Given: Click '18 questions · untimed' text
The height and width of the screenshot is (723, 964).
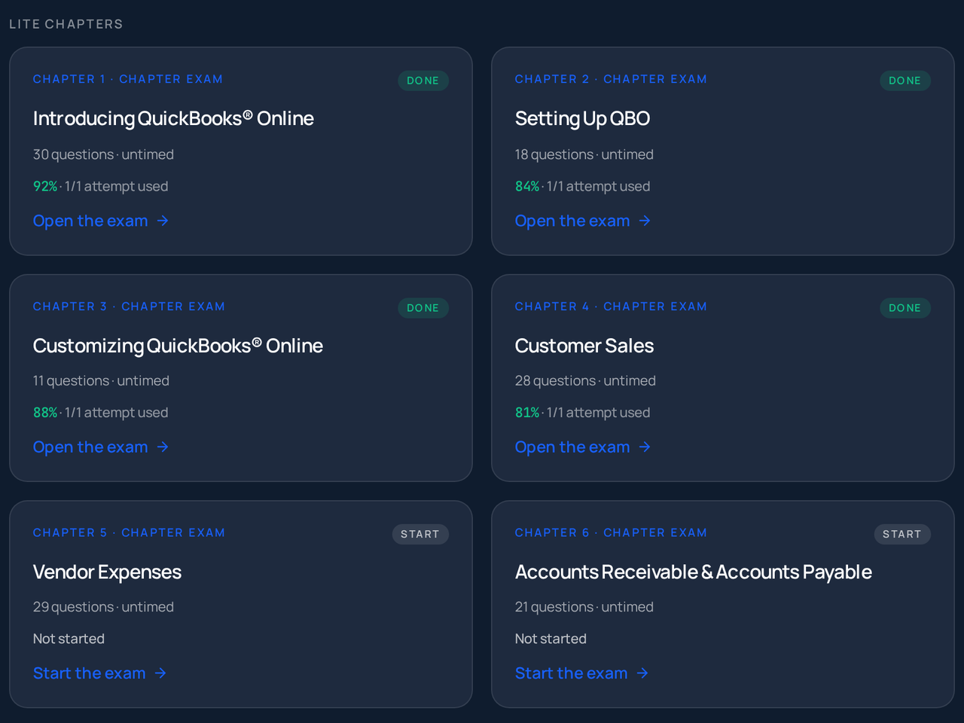Looking at the screenshot, I should coord(584,154).
